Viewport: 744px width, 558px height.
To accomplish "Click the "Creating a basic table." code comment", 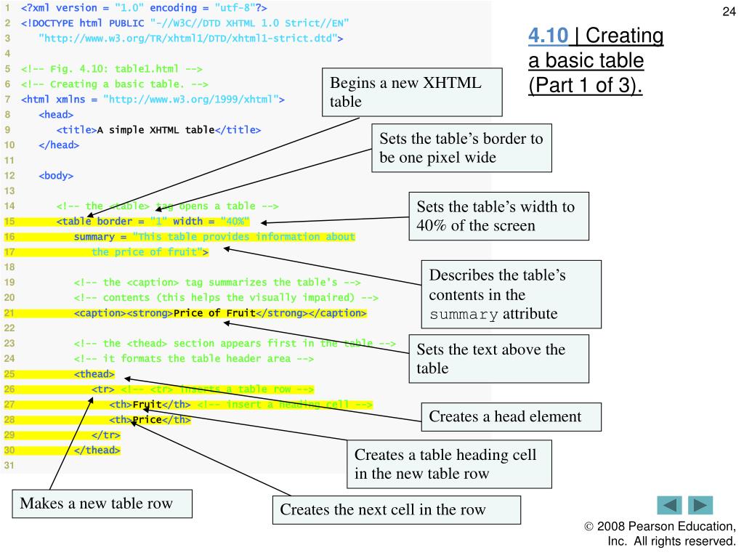I will pyautogui.click(x=114, y=84).
